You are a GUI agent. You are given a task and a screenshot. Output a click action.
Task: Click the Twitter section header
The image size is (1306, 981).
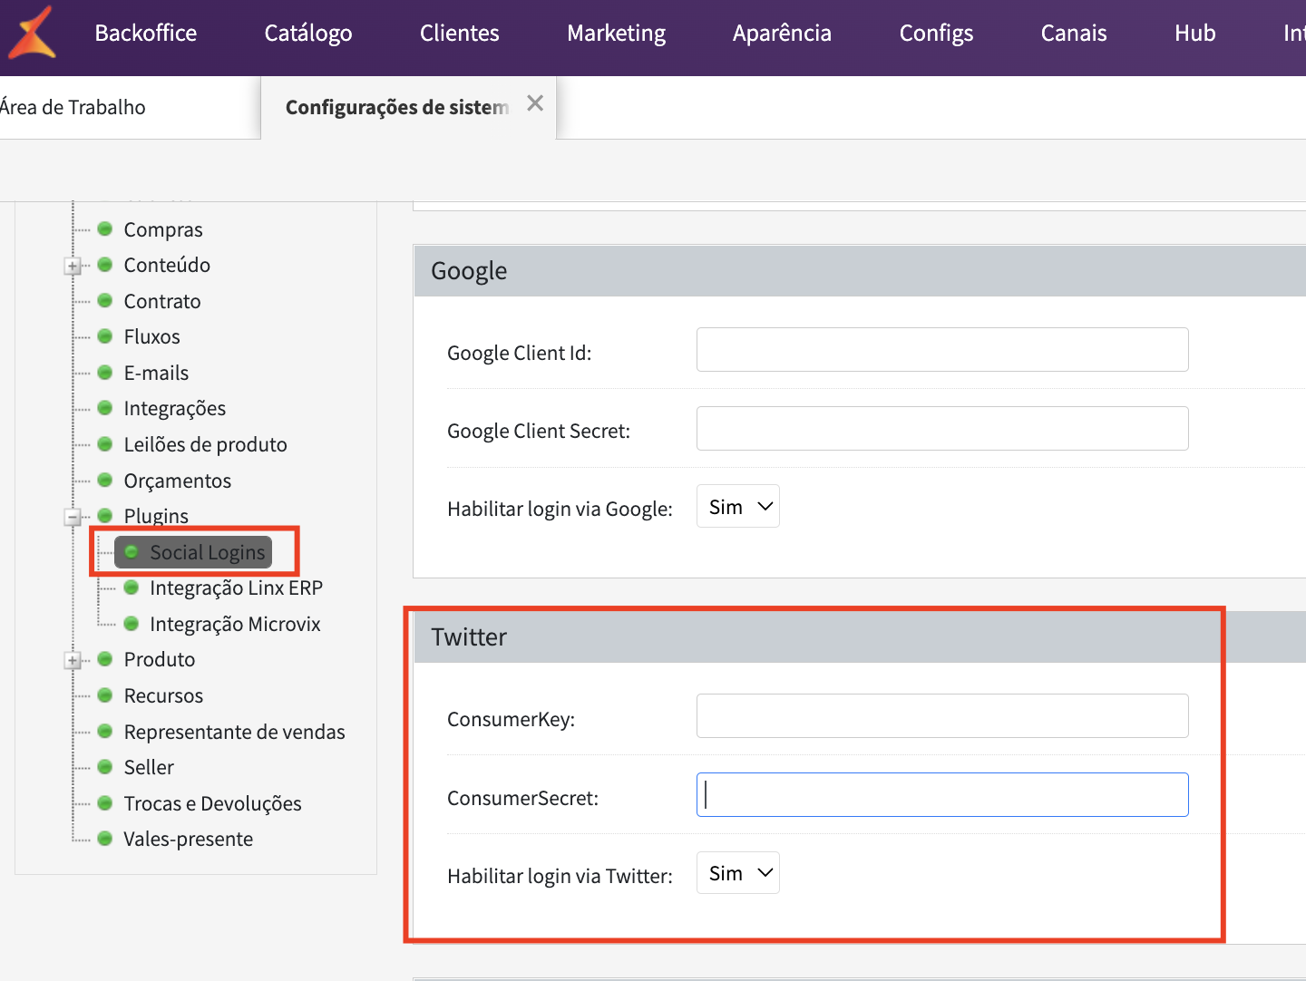point(860,636)
